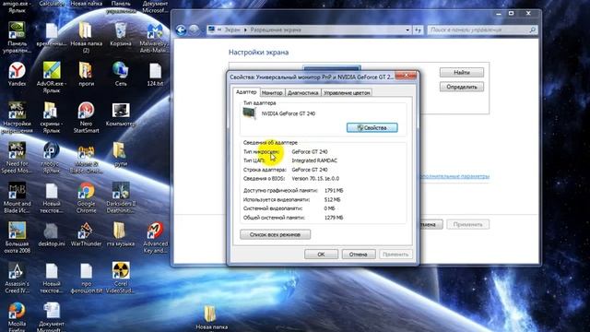Viewport: 590px width, 332px height.
Task: Switch to the Монитор tab
Action: (272, 92)
